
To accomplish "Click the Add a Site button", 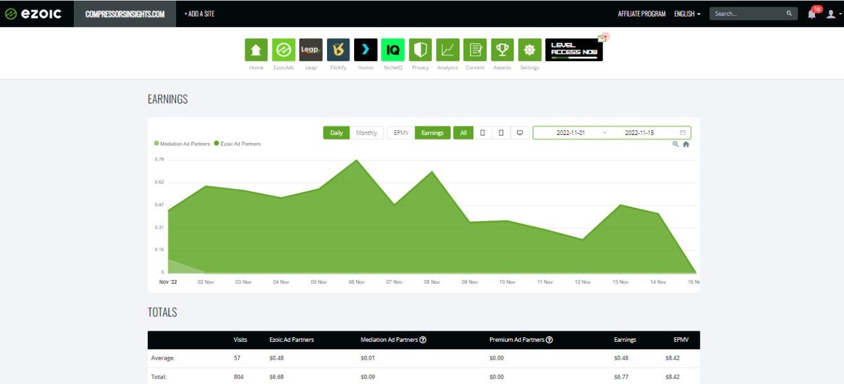I will click(199, 14).
